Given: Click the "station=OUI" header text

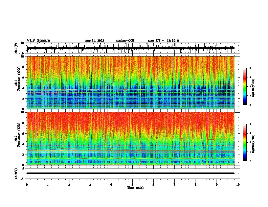Looking at the screenshot, I should click(x=125, y=41).
